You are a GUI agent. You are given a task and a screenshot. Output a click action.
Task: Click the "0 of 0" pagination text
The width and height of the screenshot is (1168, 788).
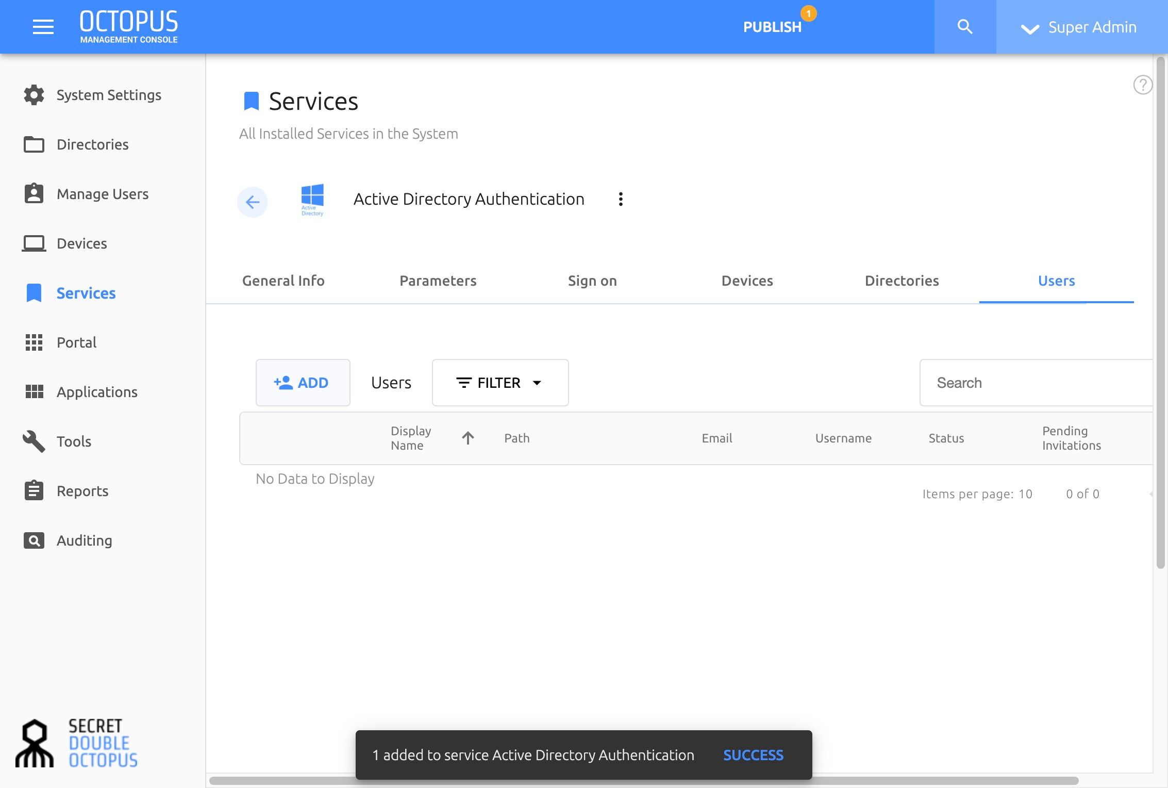coord(1082,494)
